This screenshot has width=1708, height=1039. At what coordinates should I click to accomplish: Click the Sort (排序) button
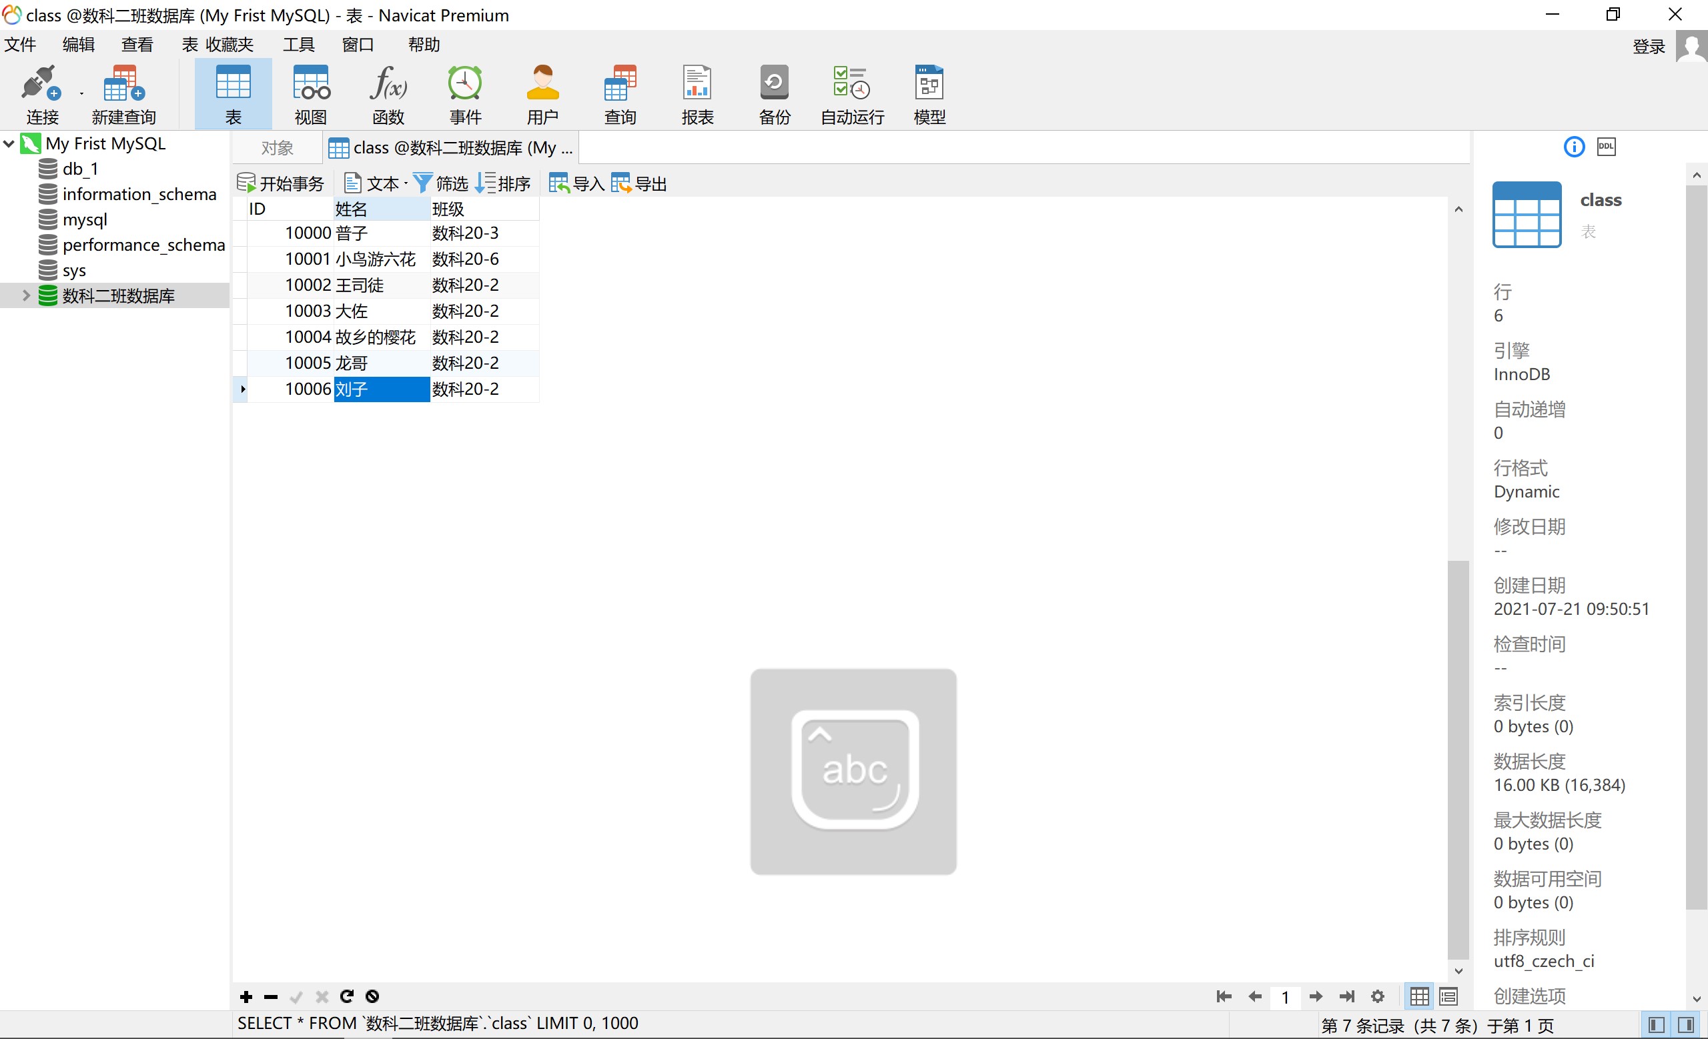(502, 183)
